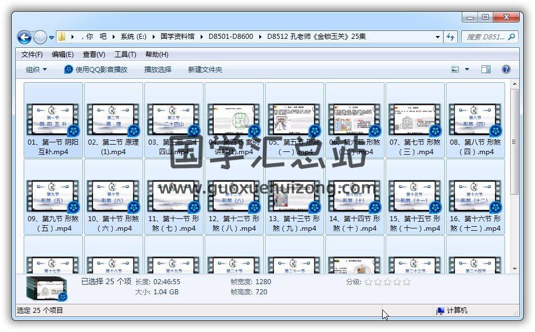Click 使用QQ影音播放 button
The width and height of the screenshot is (535, 332).
point(96,69)
